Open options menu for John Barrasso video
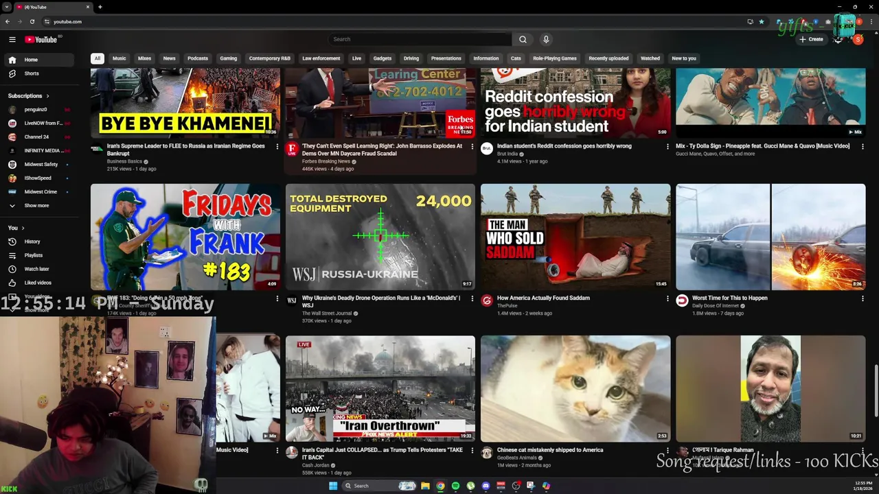Viewport: 879px width, 494px height. (472, 146)
